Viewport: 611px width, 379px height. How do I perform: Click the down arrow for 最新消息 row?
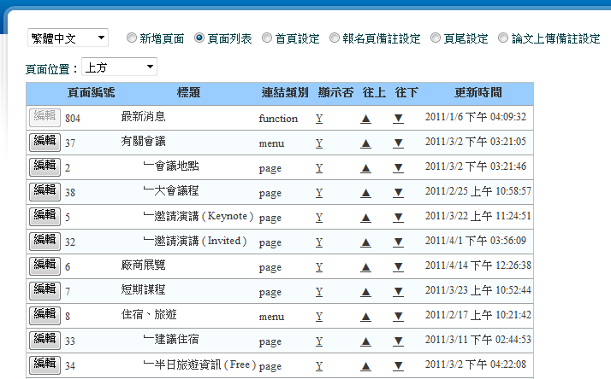tap(398, 119)
